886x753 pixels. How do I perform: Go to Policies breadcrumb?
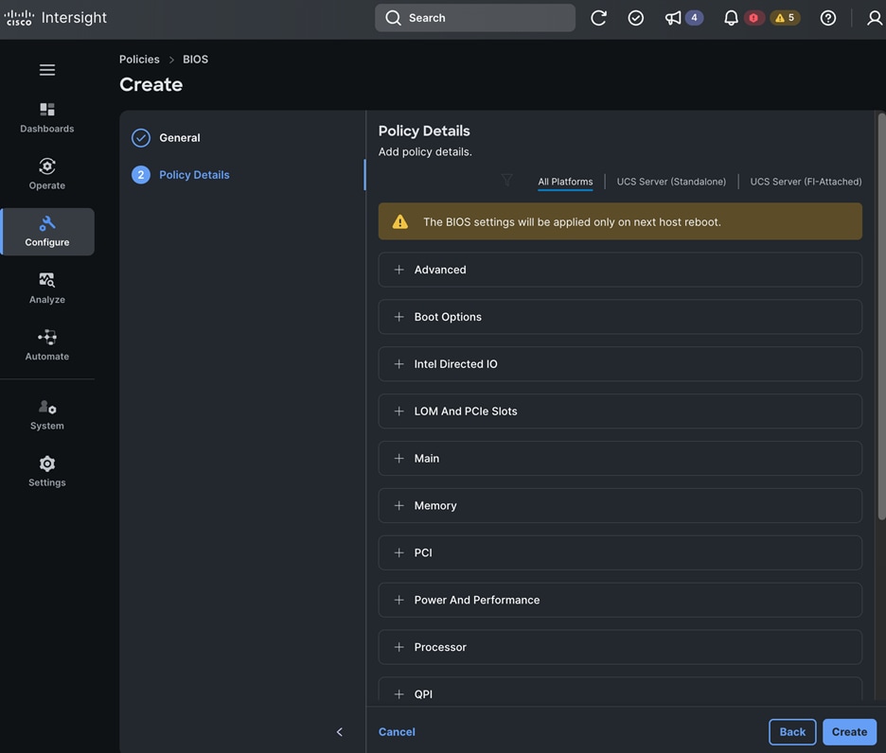(x=139, y=60)
